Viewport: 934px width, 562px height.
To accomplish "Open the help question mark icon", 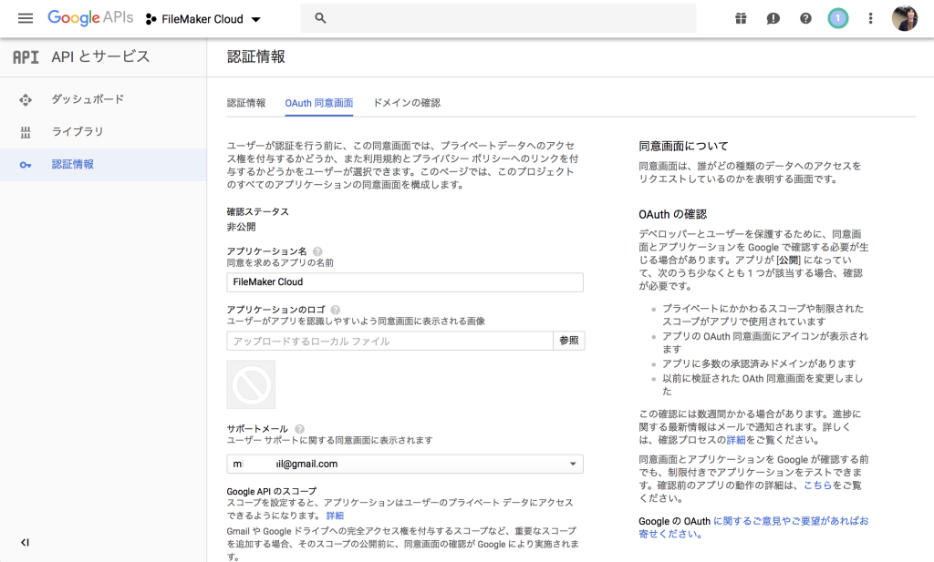I will 805,18.
